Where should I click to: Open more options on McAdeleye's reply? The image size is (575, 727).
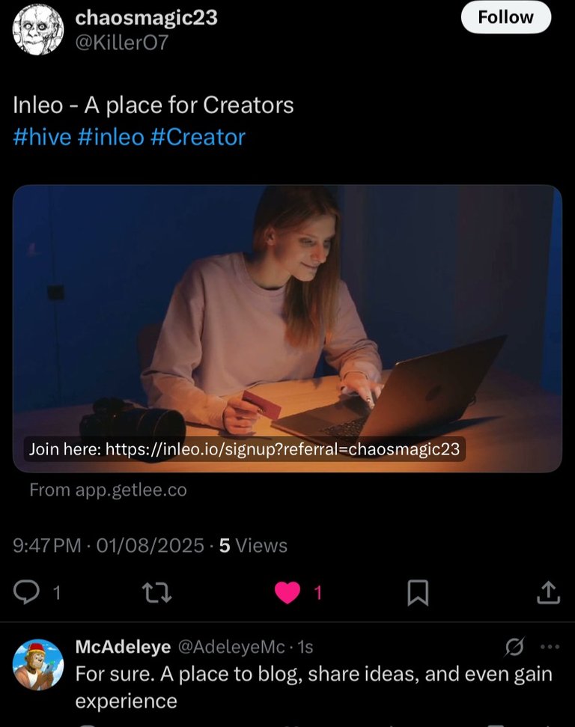click(x=550, y=647)
